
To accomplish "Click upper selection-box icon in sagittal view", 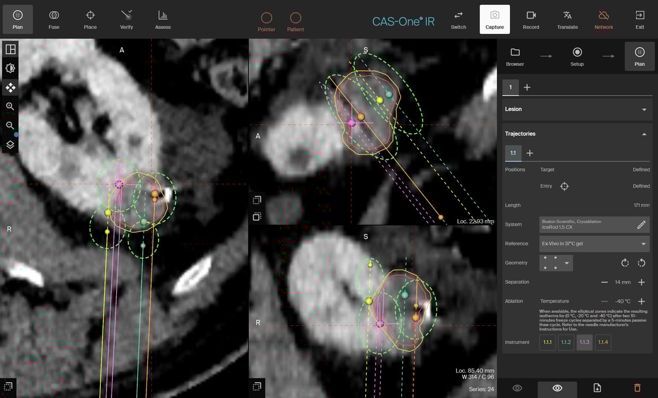I will tap(257, 200).
